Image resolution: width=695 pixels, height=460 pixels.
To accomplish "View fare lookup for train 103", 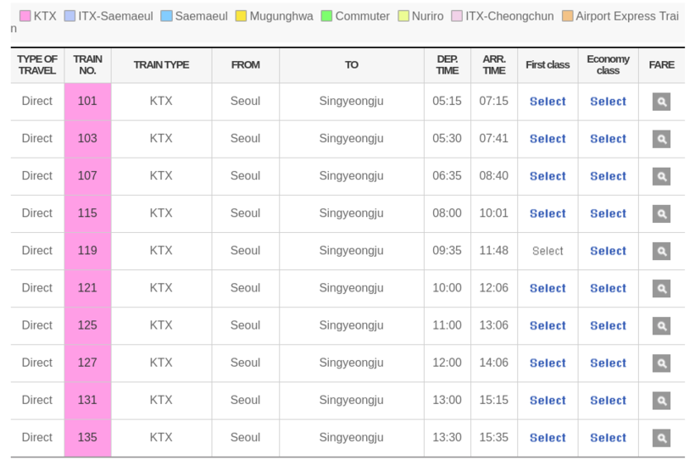I will point(661,139).
